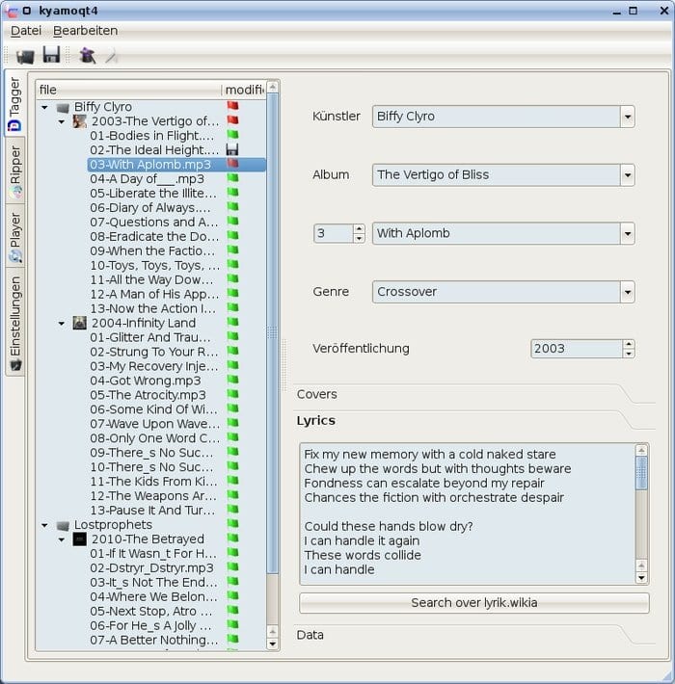
Task: Click red flag next to 2003-The Vertigo of album
Action: 232,120
